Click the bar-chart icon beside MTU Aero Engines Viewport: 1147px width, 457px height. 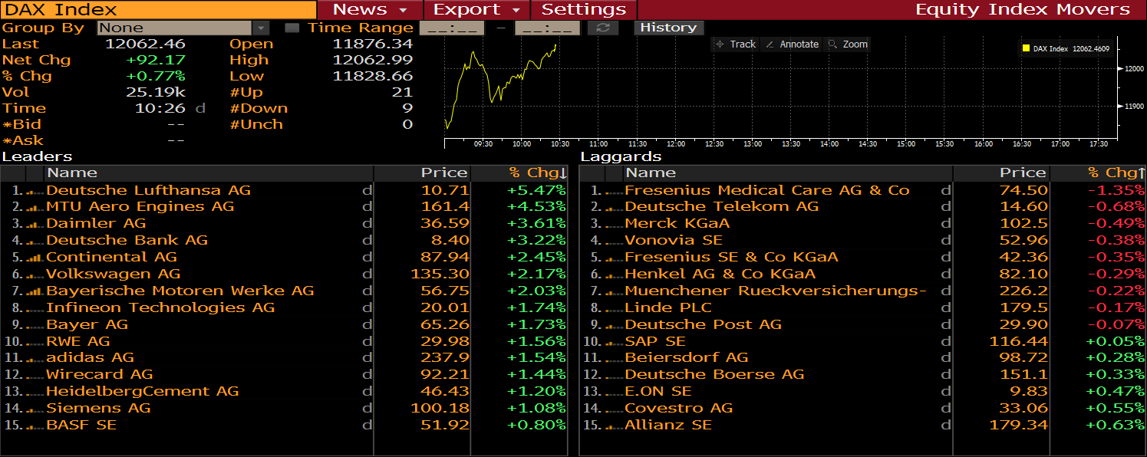35,208
